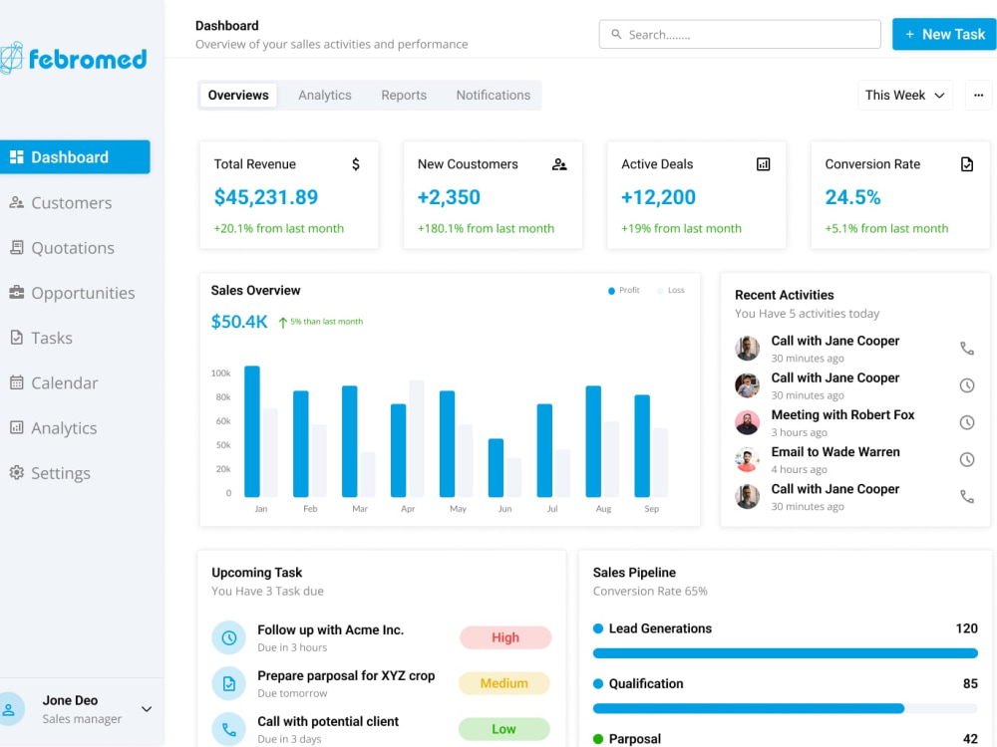Viewport: 997px width, 747px height.
Task: Click the Opportunities briefcase icon in sidebar
Action: click(x=17, y=292)
